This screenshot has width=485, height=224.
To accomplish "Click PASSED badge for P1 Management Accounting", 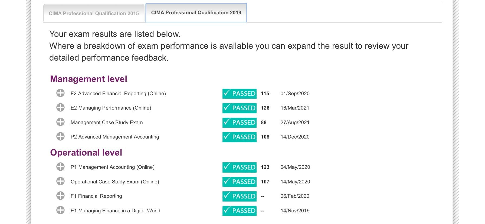I will point(239,167).
